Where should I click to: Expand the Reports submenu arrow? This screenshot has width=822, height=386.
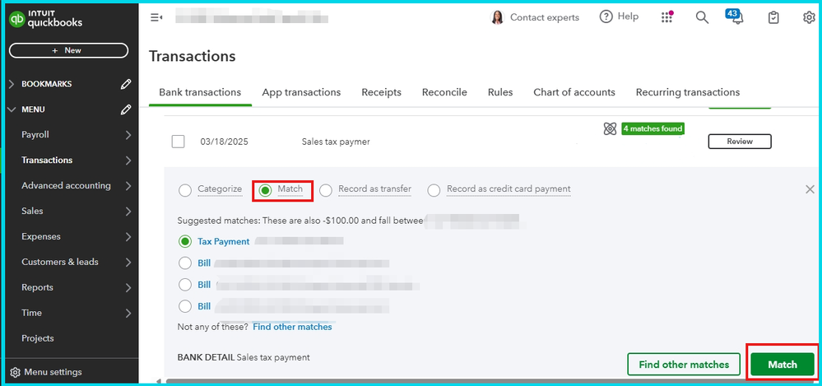tap(128, 287)
